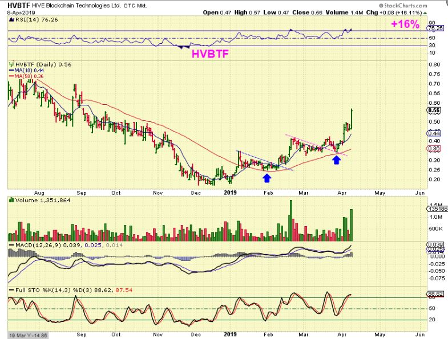Screen dimensions: 448x339
Task: Click the 0.039 MACD value axis tag
Action: click(435, 245)
